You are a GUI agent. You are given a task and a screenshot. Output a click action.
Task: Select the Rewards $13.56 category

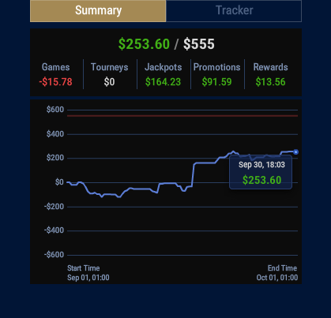click(x=271, y=74)
